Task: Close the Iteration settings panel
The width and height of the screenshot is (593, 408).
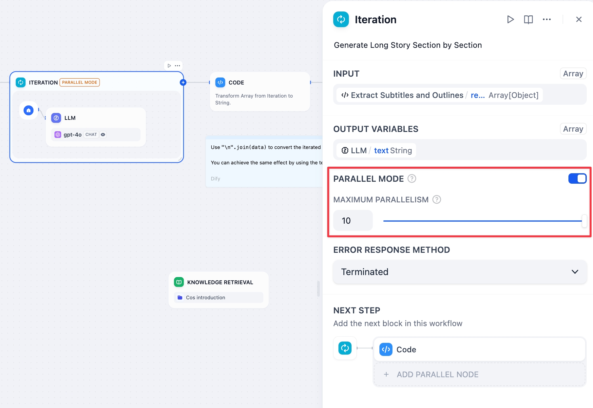Action: pos(579,20)
